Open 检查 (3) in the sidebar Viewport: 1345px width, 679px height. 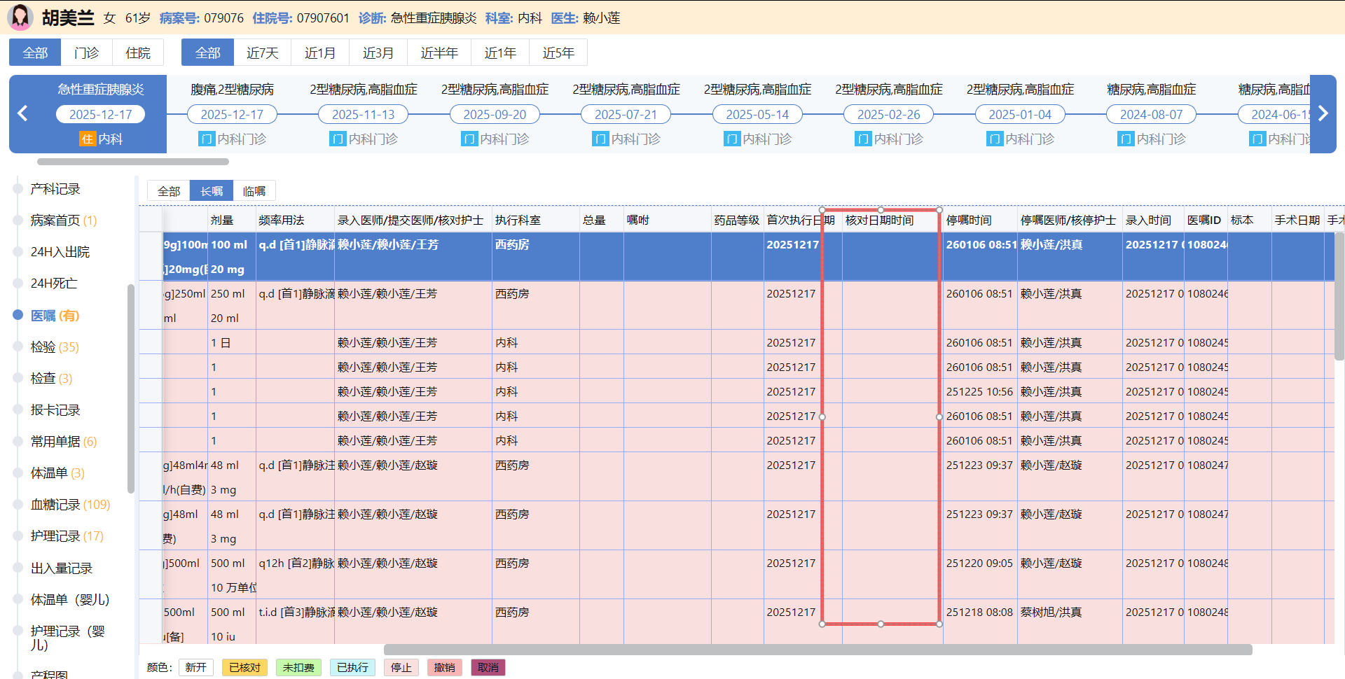(51, 379)
